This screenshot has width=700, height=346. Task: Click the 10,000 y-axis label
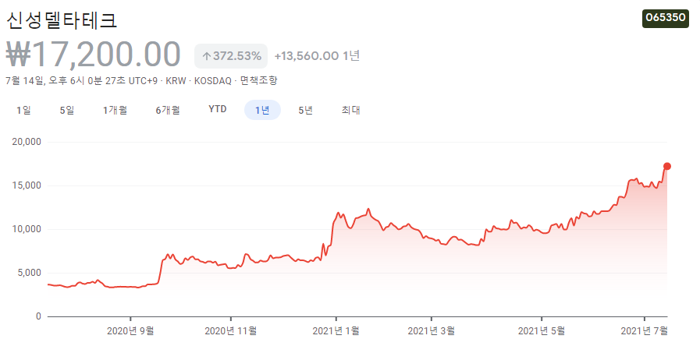coord(25,229)
